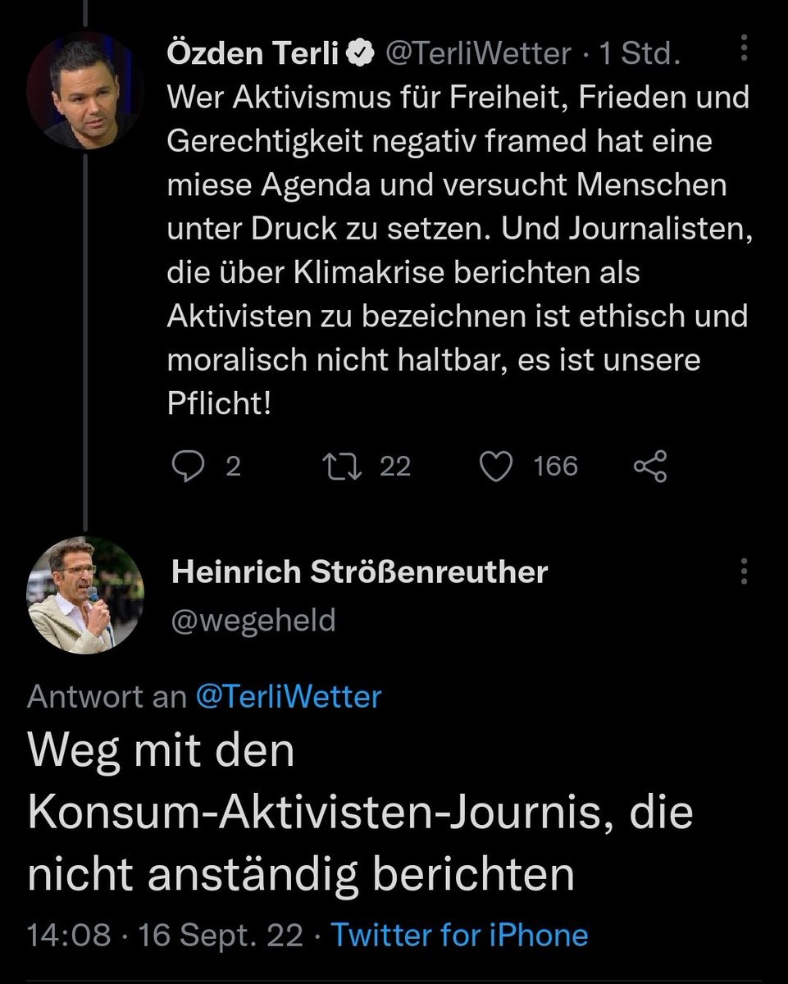Open three-dot menu on Özden Terli's tweet
The height and width of the screenshot is (984, 788).
[744, 48]
